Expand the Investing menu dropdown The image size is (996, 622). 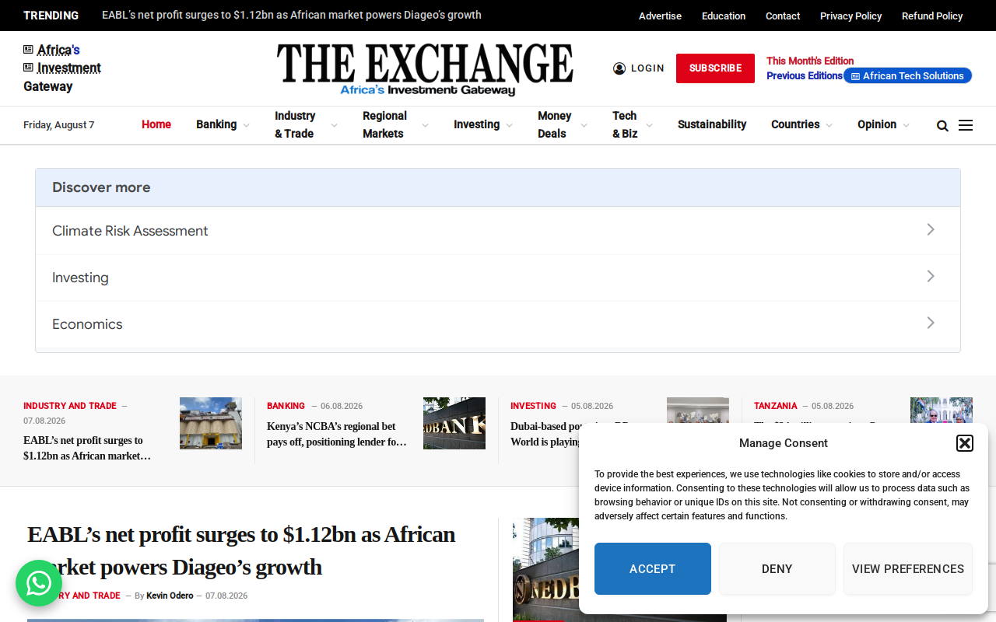(509, 125)
